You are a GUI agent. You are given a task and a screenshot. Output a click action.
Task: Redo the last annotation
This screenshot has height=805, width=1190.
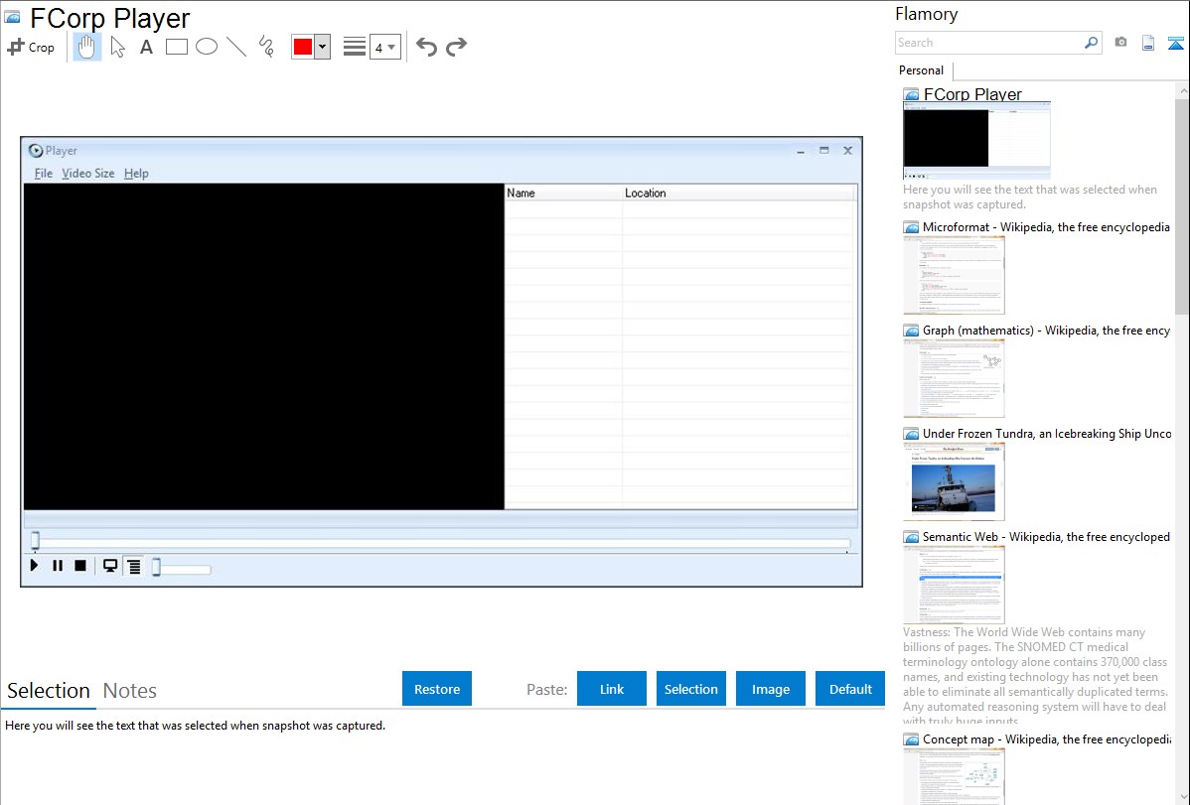(456, 47)
